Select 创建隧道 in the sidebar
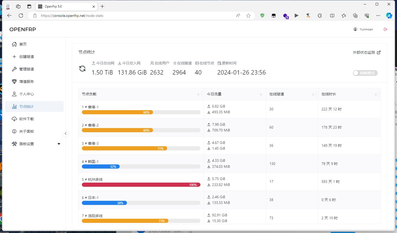397x233 pixels. [27, 57]
